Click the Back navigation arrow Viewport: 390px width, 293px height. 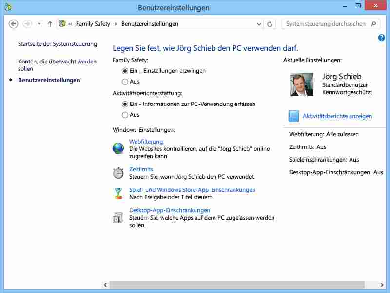13,24
